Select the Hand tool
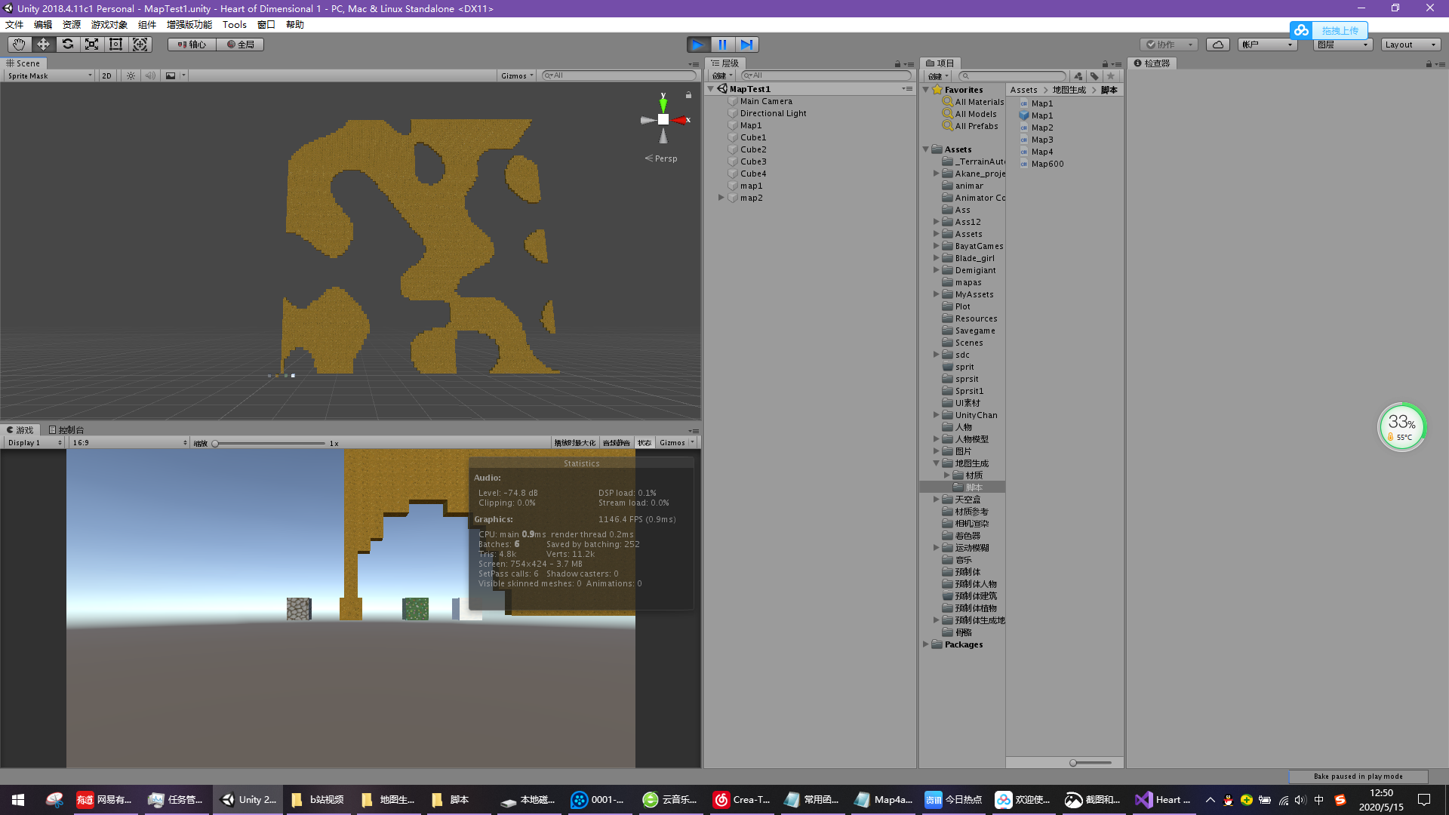The image size is (1449, 815). (19, 45)
